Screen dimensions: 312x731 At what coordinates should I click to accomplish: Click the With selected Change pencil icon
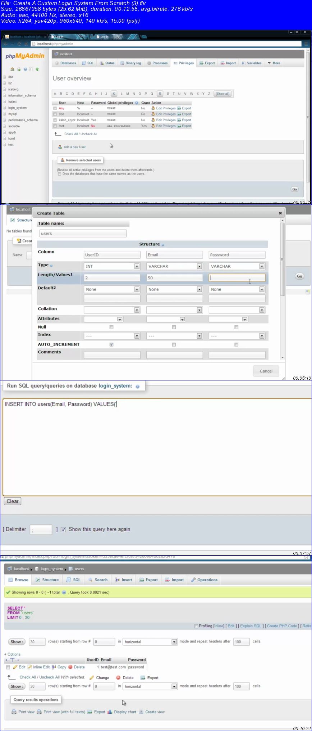tap(92, 678)
